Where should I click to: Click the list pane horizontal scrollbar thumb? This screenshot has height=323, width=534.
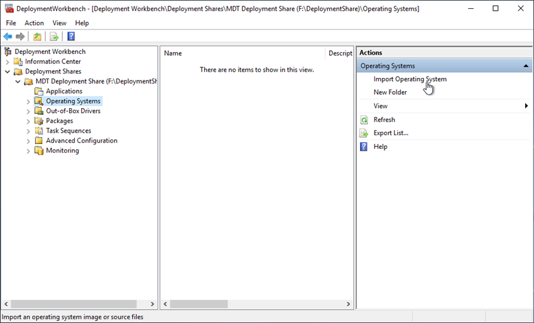click(199, 304)
